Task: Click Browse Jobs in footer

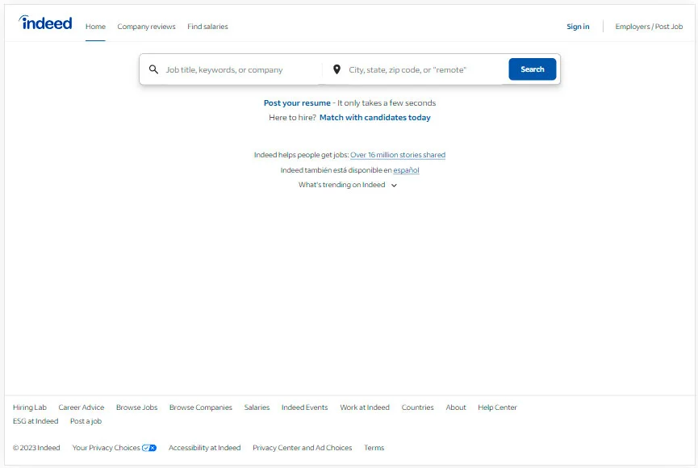Action: click(x=136, y=407)
